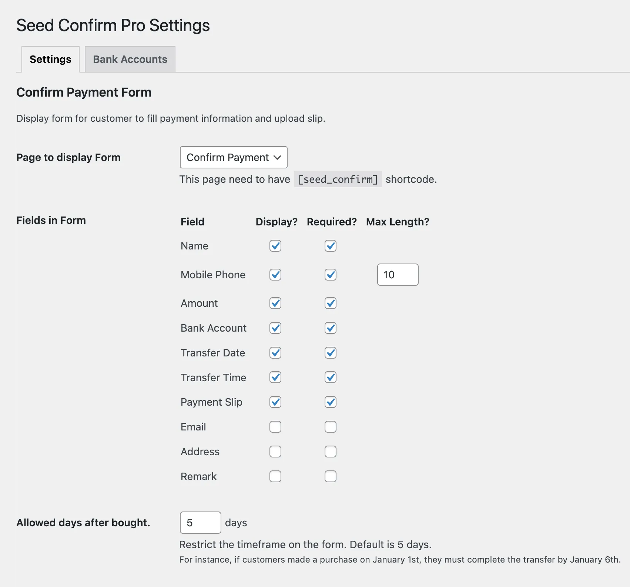Toggle Required for the Bank Account field
The image size is (630, 587).
pos(331,328)
